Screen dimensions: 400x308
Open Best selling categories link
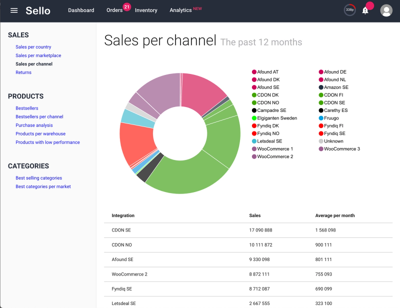click(38, 178)
